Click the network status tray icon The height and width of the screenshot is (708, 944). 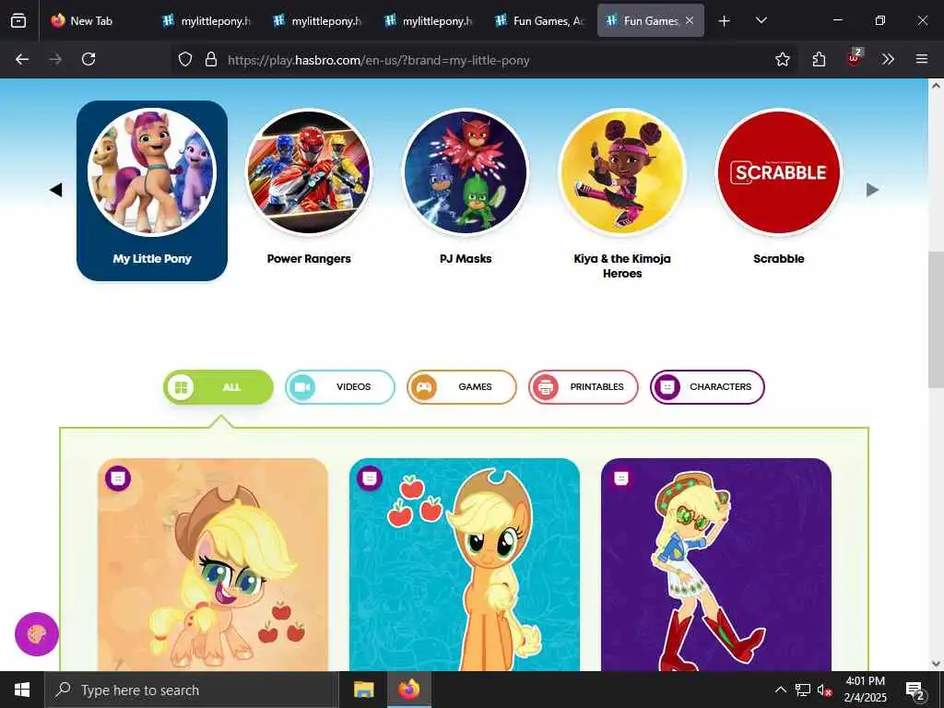point(803,690)
